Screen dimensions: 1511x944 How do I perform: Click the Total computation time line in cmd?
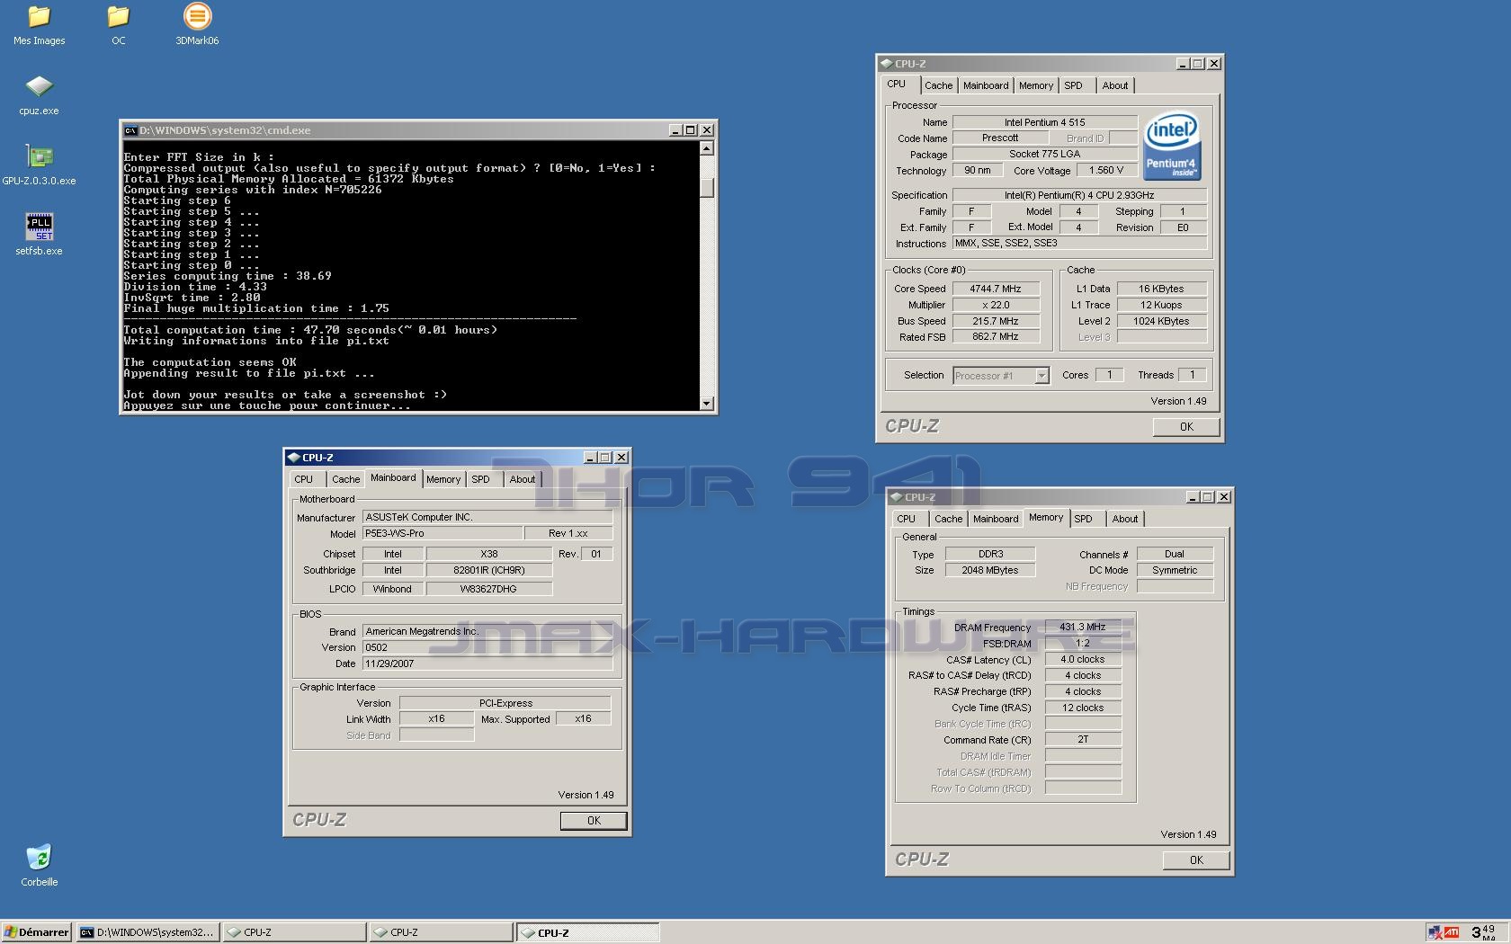310,330
